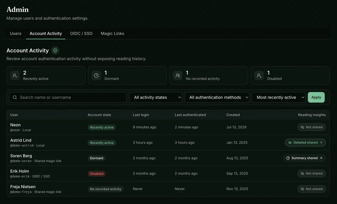Click the magnifier icon in search box

pyautogui.click(x=15, y=97)
